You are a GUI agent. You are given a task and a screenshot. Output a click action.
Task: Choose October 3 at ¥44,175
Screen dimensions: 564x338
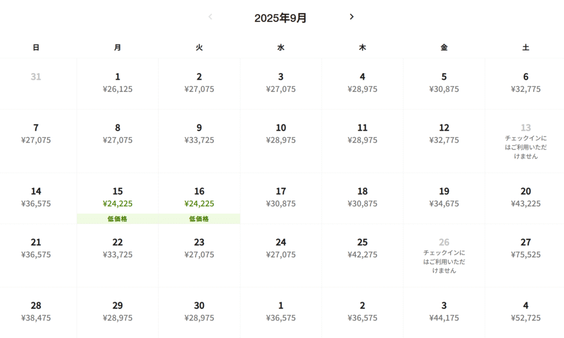444,313
